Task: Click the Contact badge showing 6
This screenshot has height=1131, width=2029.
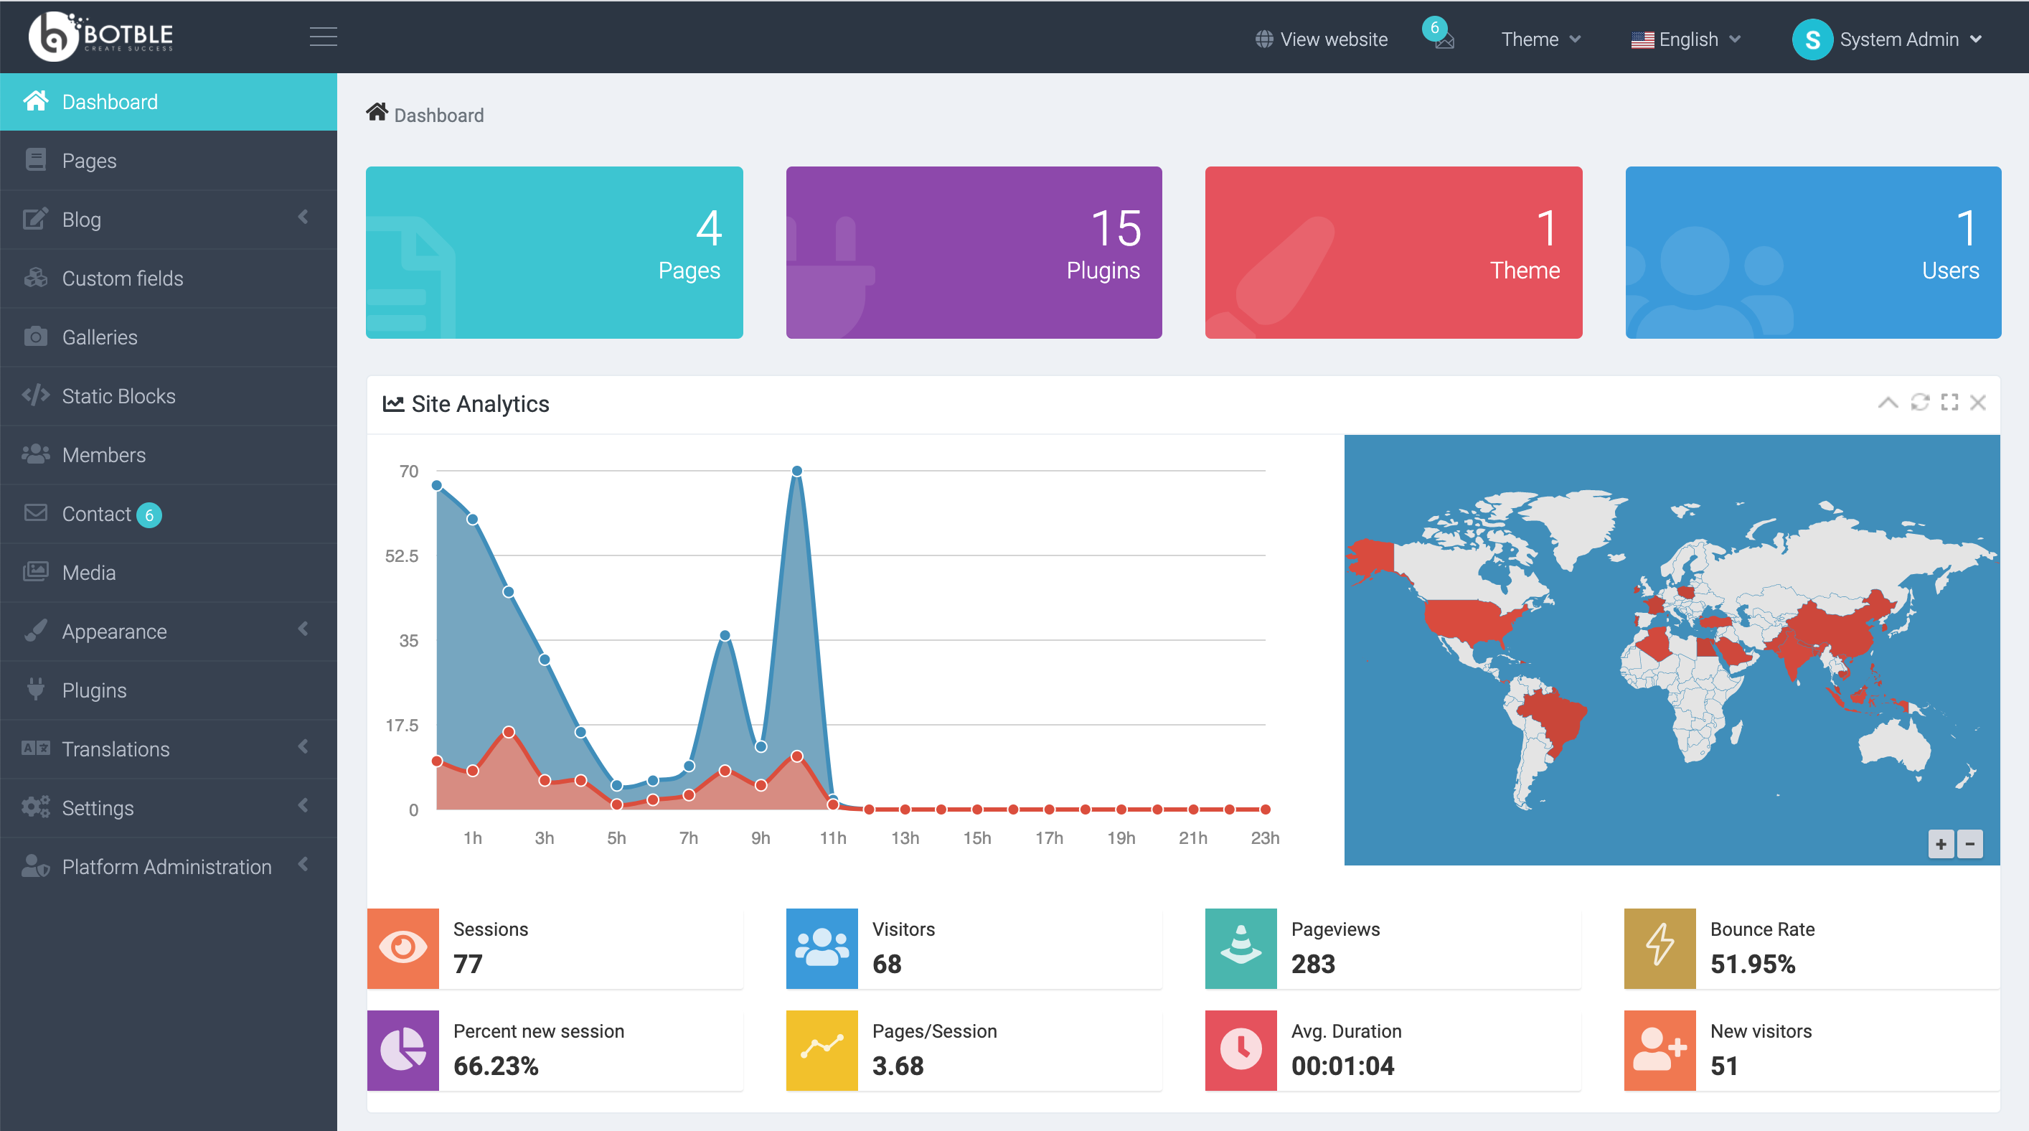Action: [149, 515]
